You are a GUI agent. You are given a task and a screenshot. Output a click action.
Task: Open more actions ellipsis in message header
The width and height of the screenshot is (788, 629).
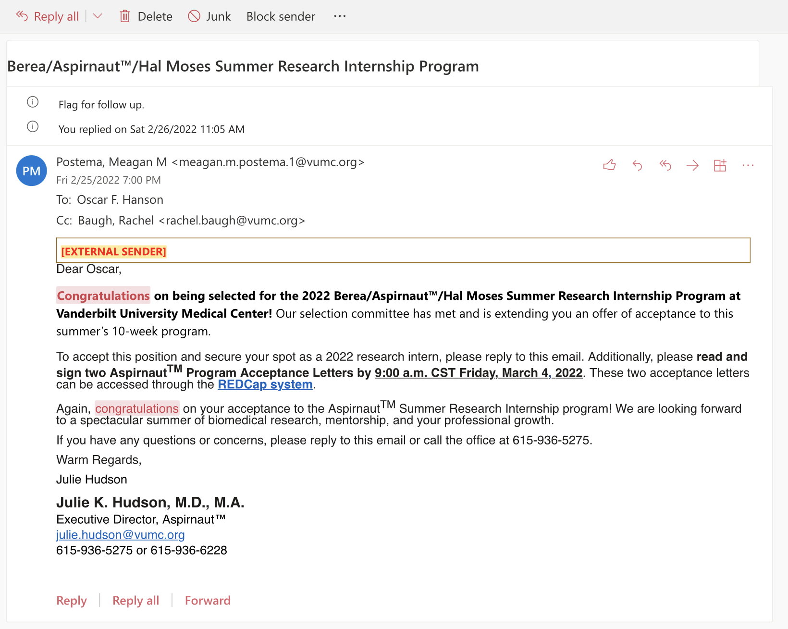(x=748, y=165)
